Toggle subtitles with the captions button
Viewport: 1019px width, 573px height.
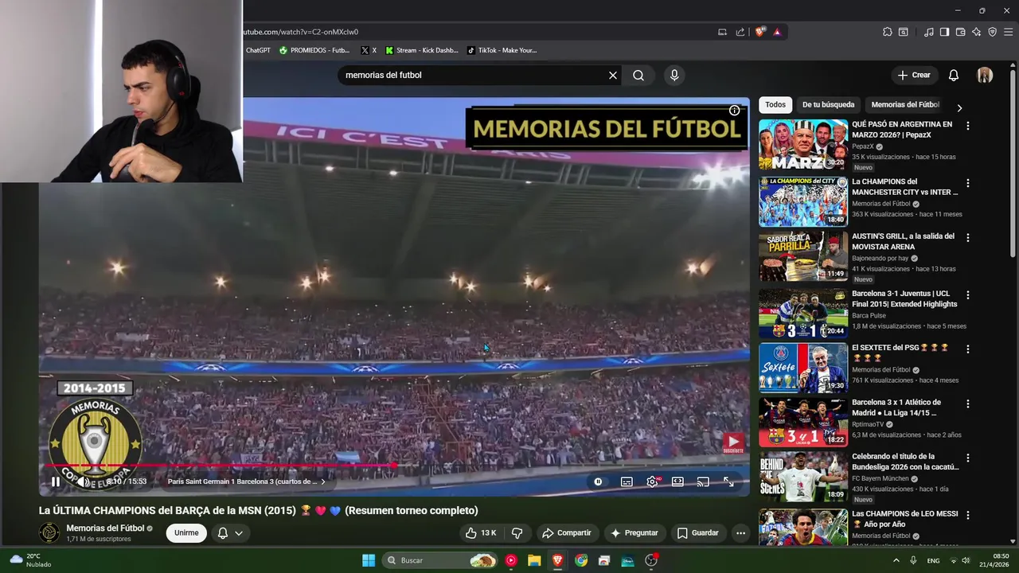627,481
